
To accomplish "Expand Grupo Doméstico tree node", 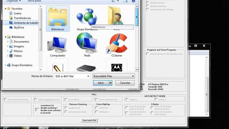I will [x=5, y=65].
